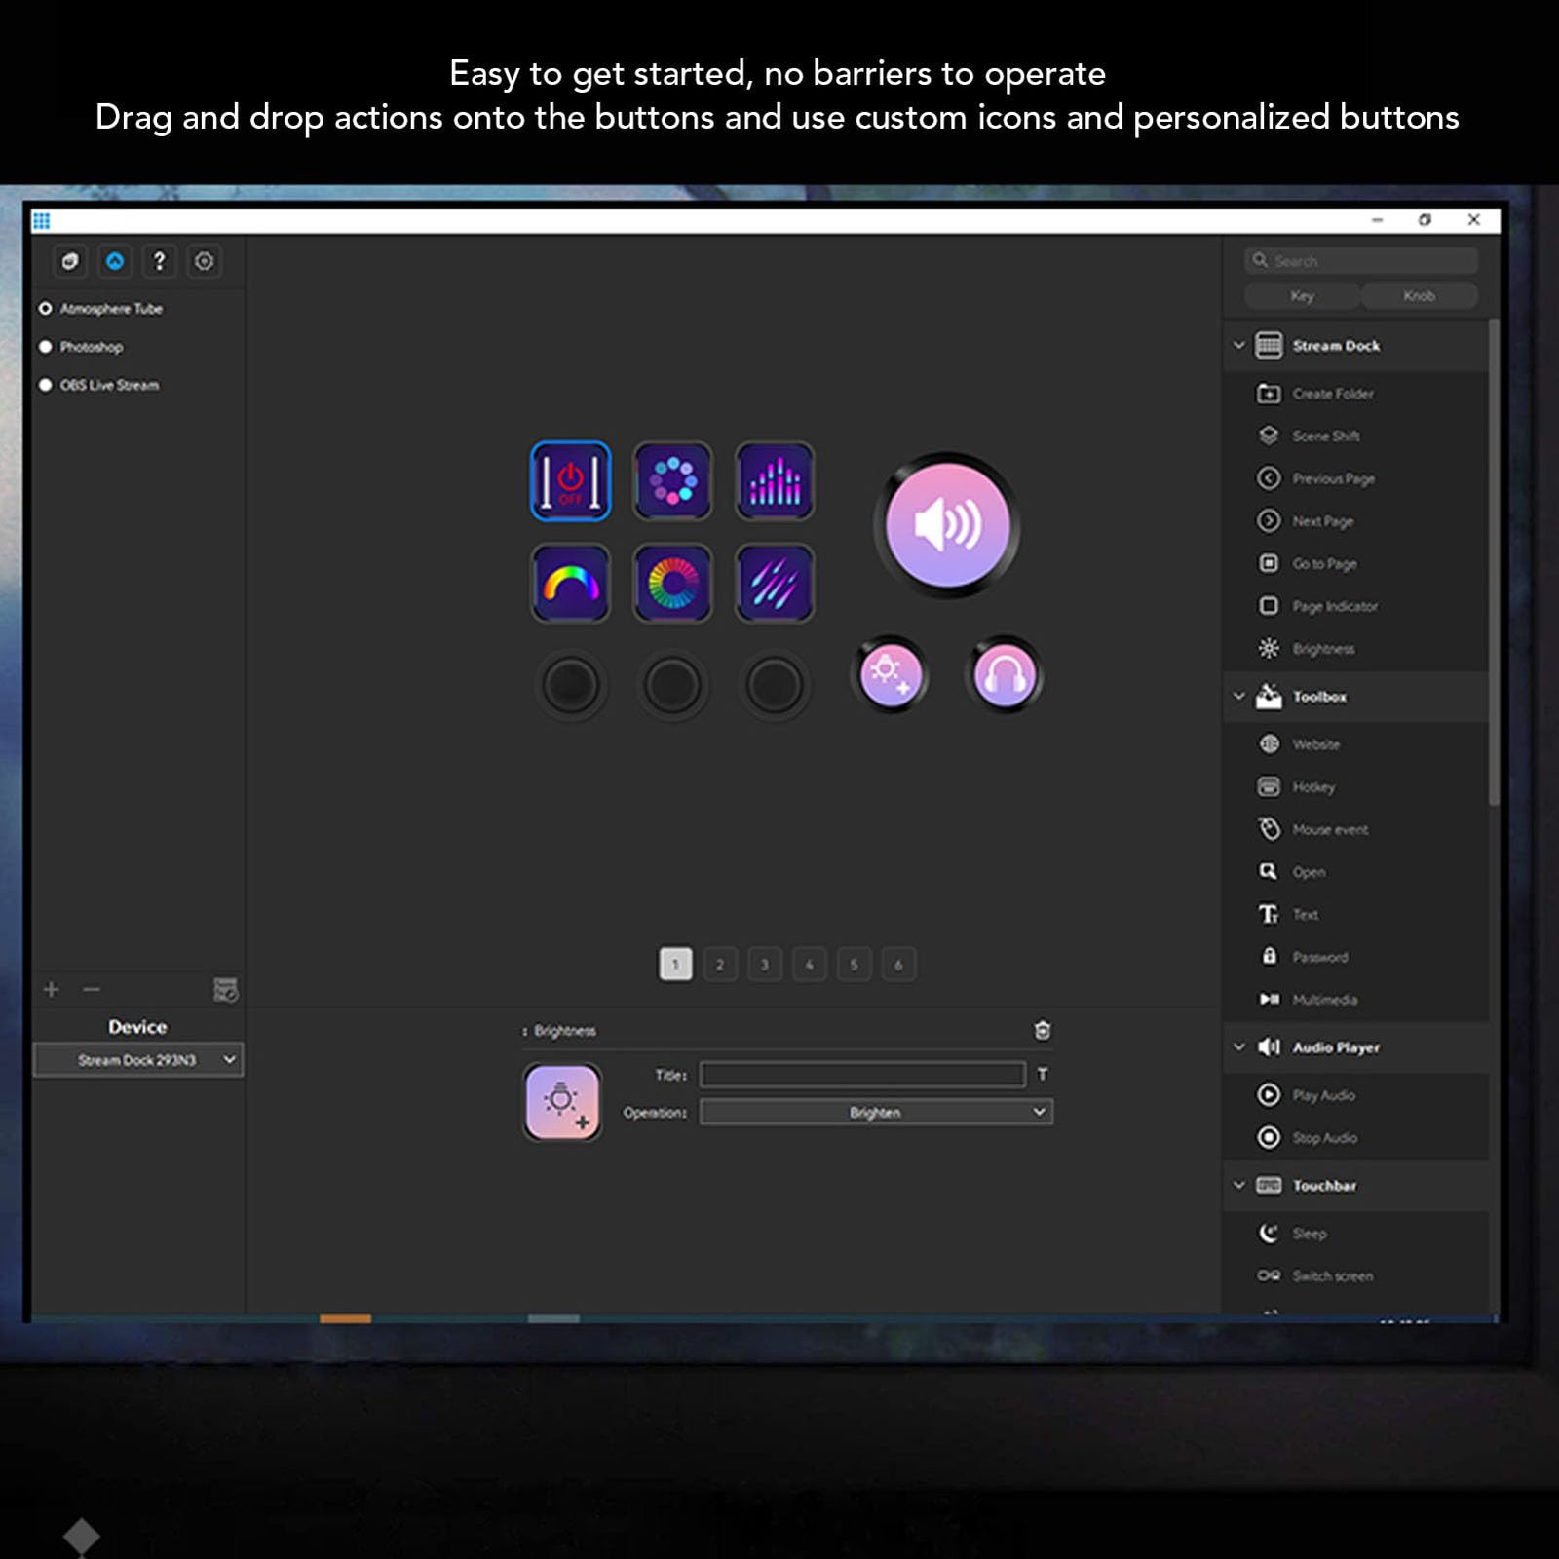Select the Photoshop profile
This screenshot has width=1559, height=1559.
[92, 347]
